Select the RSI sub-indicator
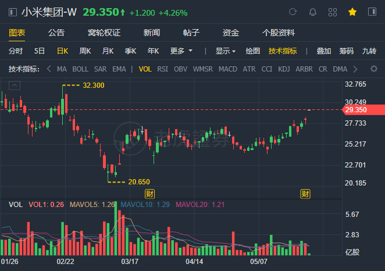The height and width of the screenshot is (271, 385). pyautogui.click(x=162, y=69)
